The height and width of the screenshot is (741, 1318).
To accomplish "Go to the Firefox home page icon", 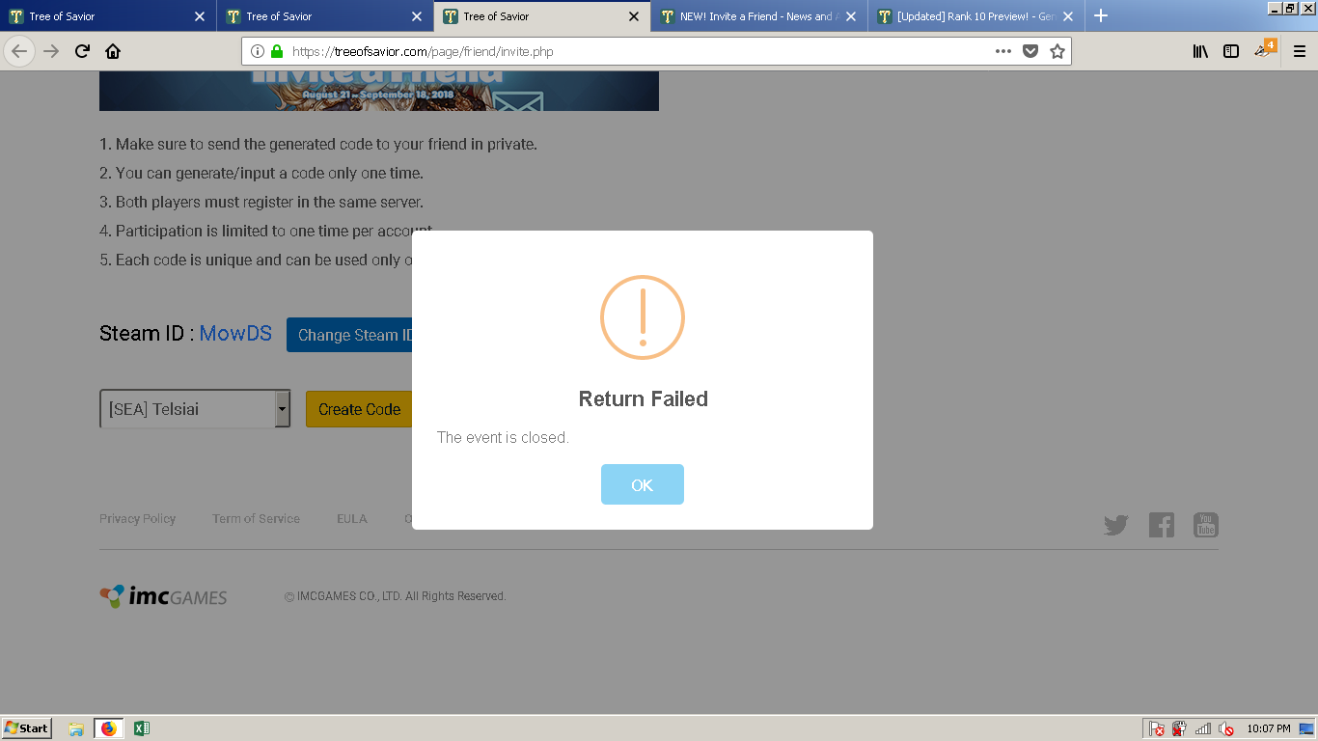I will click(113, 51).
